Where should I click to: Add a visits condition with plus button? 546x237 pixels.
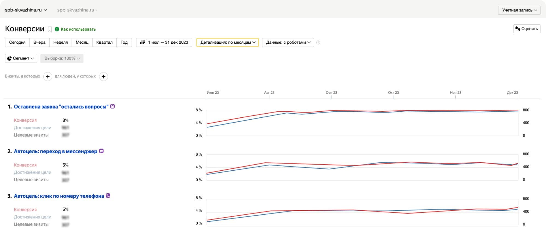point(48,77)
